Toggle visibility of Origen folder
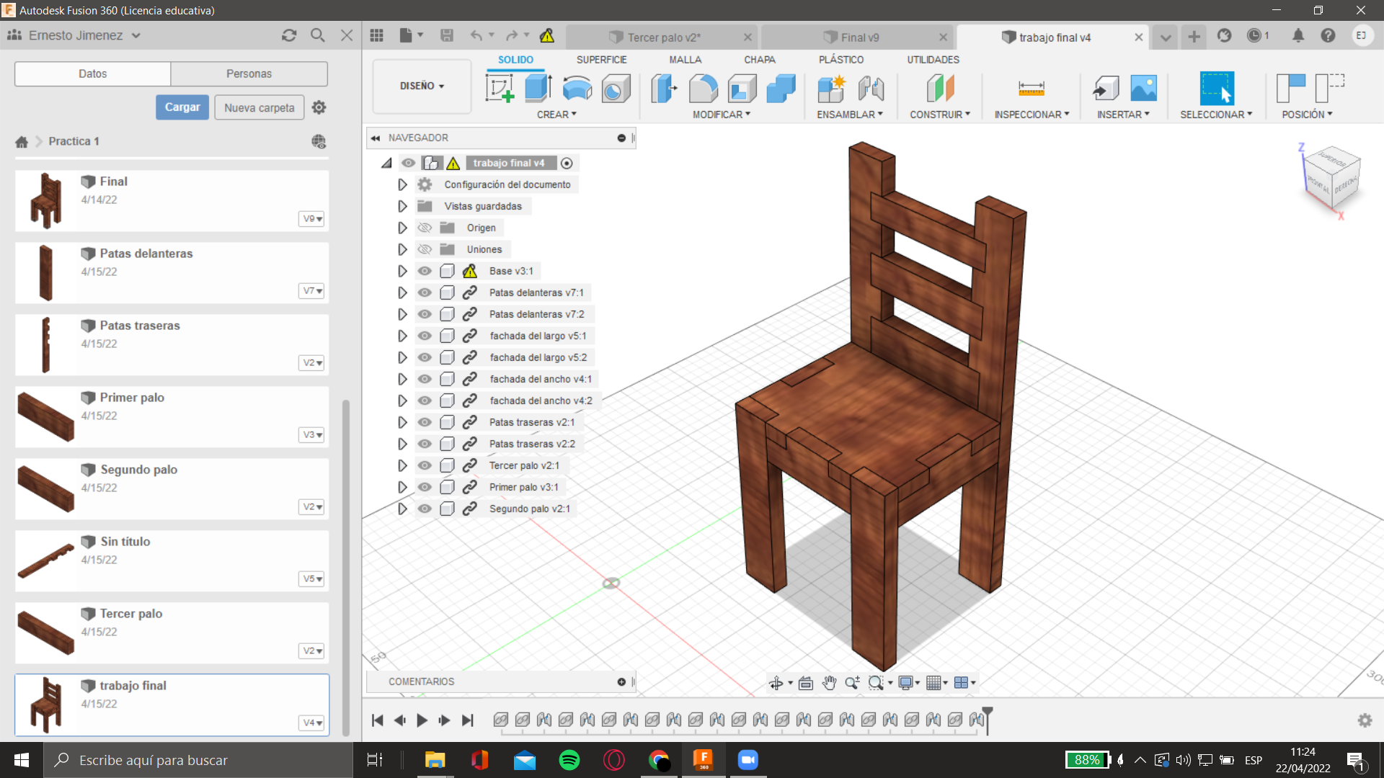 pos(425,228)
